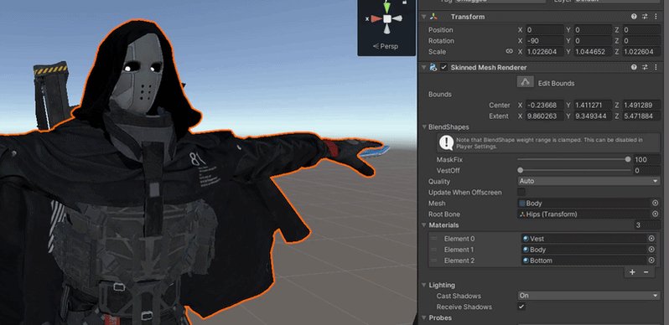This screenshot has width=669, height=325.
Task: Click the VestOff value field showing 0
Action: click(647, 171)
